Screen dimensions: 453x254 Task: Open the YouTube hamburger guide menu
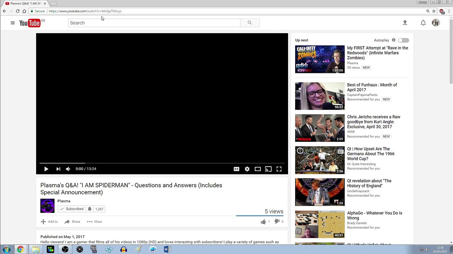pyautogui.click(x=13, y=23)
